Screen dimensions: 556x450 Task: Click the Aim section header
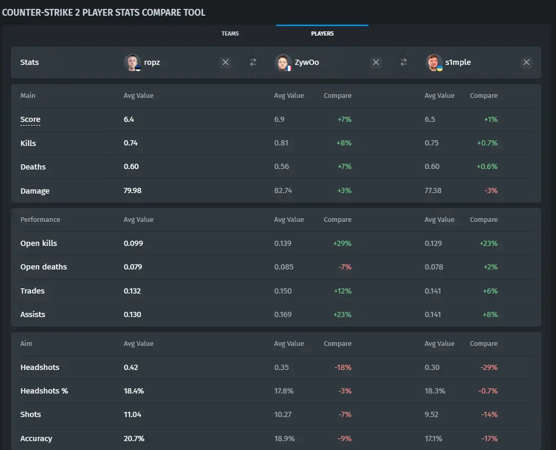[x=26, y=343]
